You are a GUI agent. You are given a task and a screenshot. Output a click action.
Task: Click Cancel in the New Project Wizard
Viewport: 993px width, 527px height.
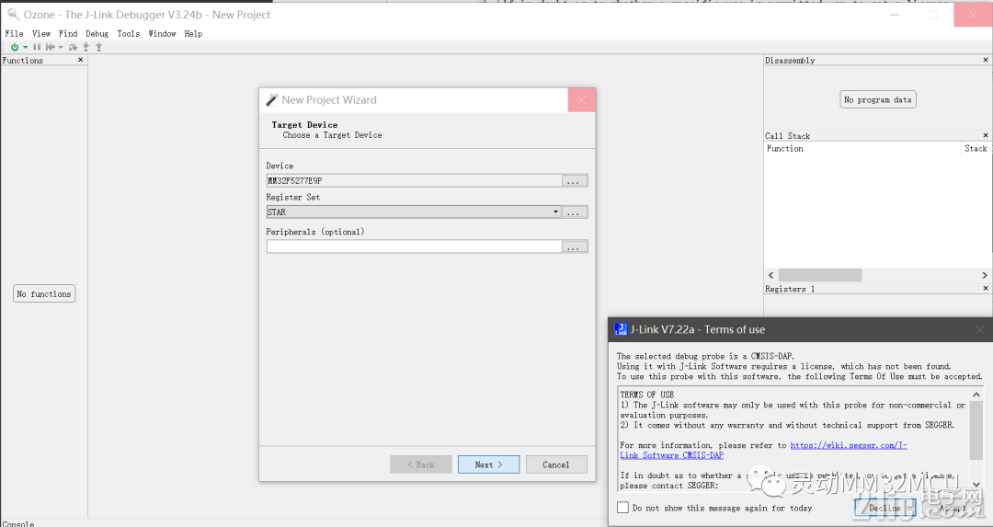click(556, 464)
